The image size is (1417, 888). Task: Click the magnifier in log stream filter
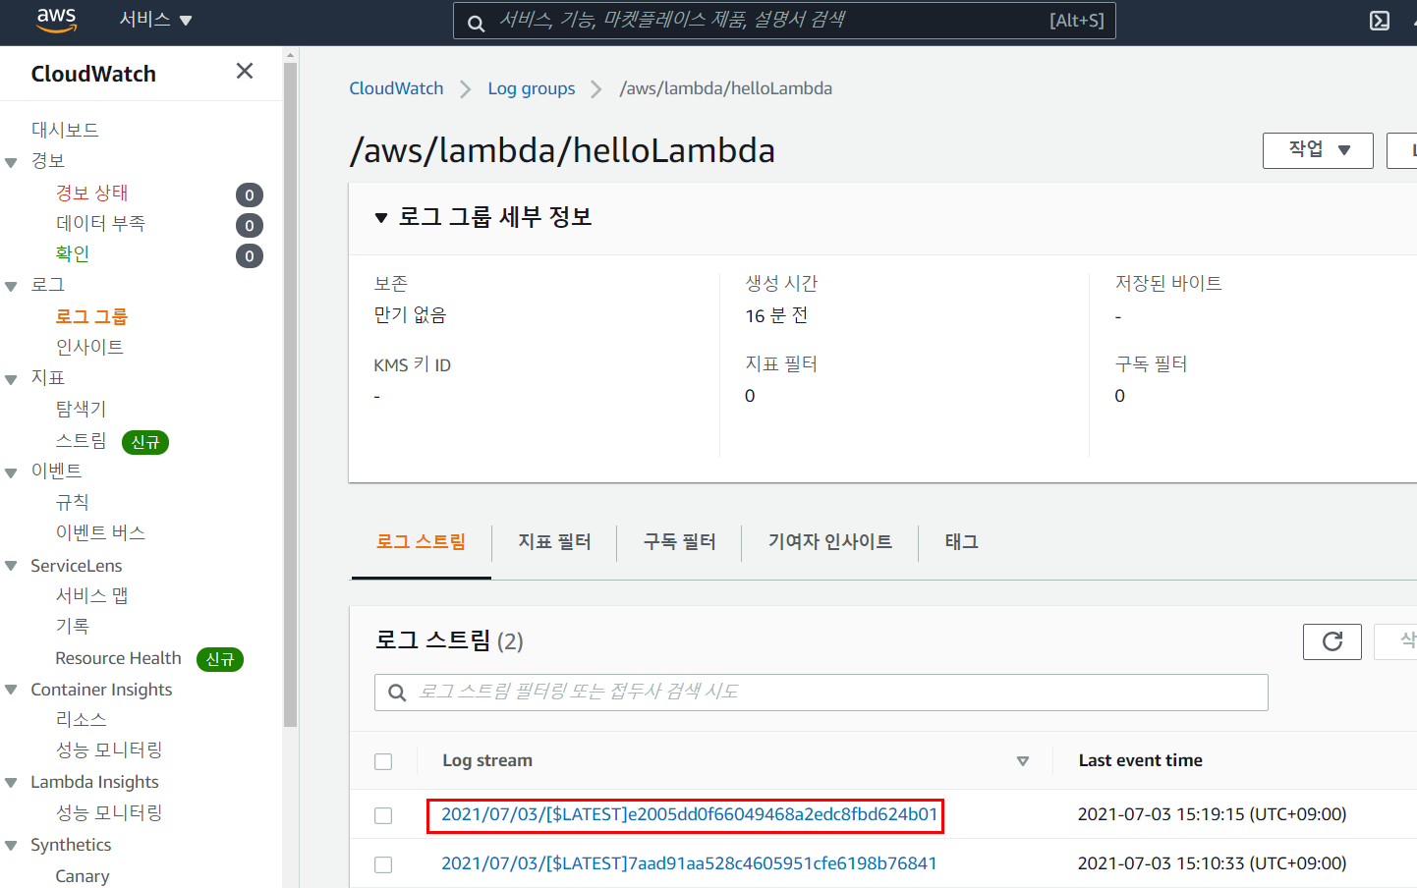pyautogui.click(x=397, y=693)
